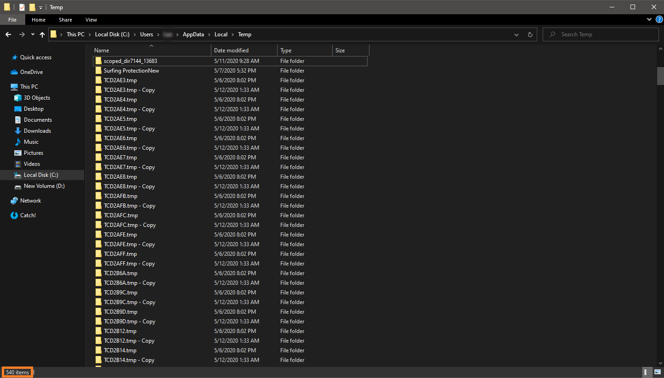Open Videos in the sidebar
Screen dimensions: 664x378
point(32,164)
